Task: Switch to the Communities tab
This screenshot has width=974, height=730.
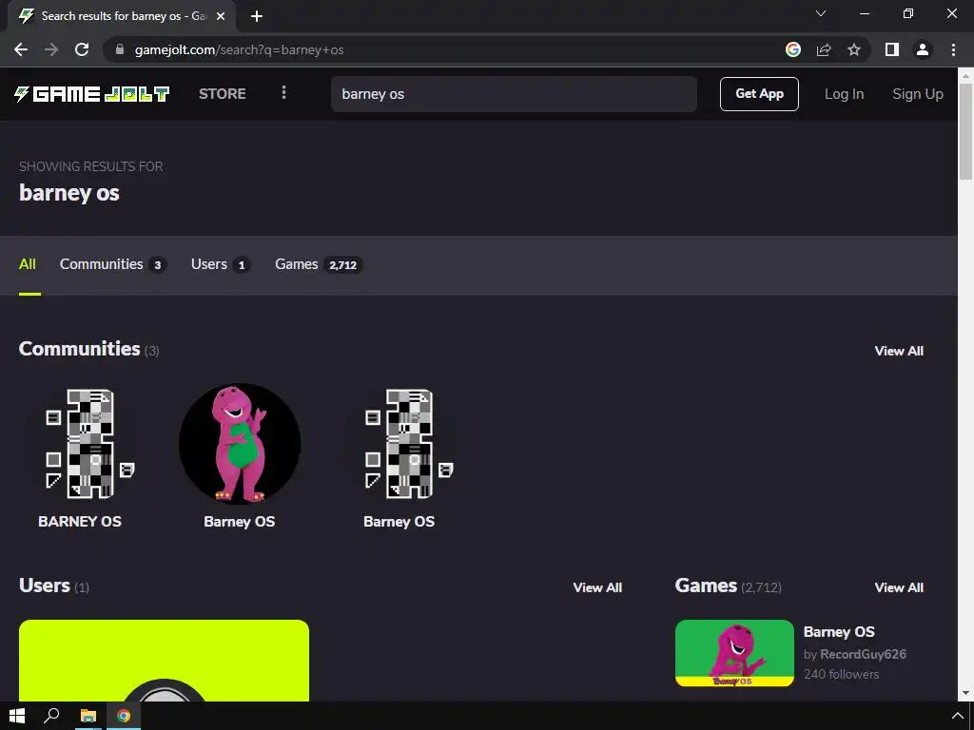Action: pyautogui.click(x=112, y=264)
